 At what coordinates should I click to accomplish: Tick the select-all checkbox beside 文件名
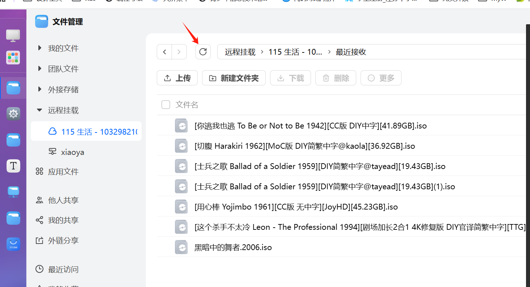(x=166, y=105)
